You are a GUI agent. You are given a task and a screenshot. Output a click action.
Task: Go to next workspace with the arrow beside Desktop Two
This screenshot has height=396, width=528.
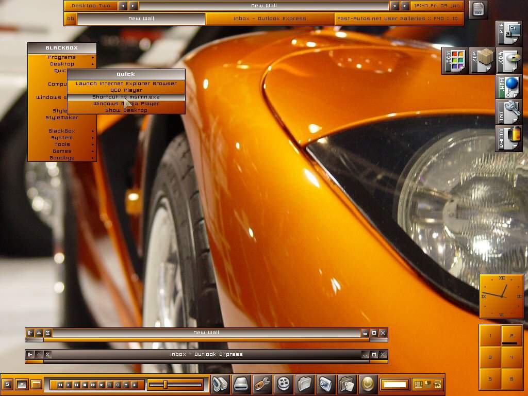tap(134, 6)
